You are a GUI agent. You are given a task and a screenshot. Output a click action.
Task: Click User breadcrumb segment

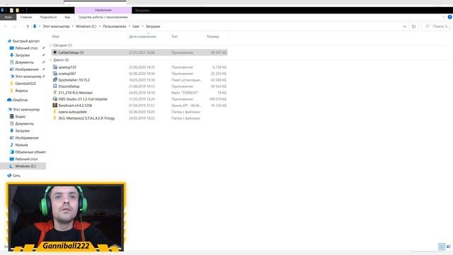point(136,27)
